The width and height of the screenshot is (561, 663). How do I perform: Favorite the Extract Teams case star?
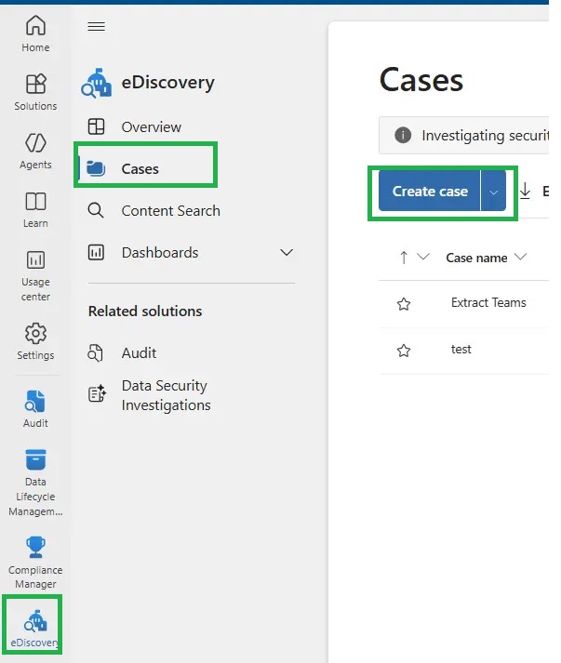[x=404, y=304]
